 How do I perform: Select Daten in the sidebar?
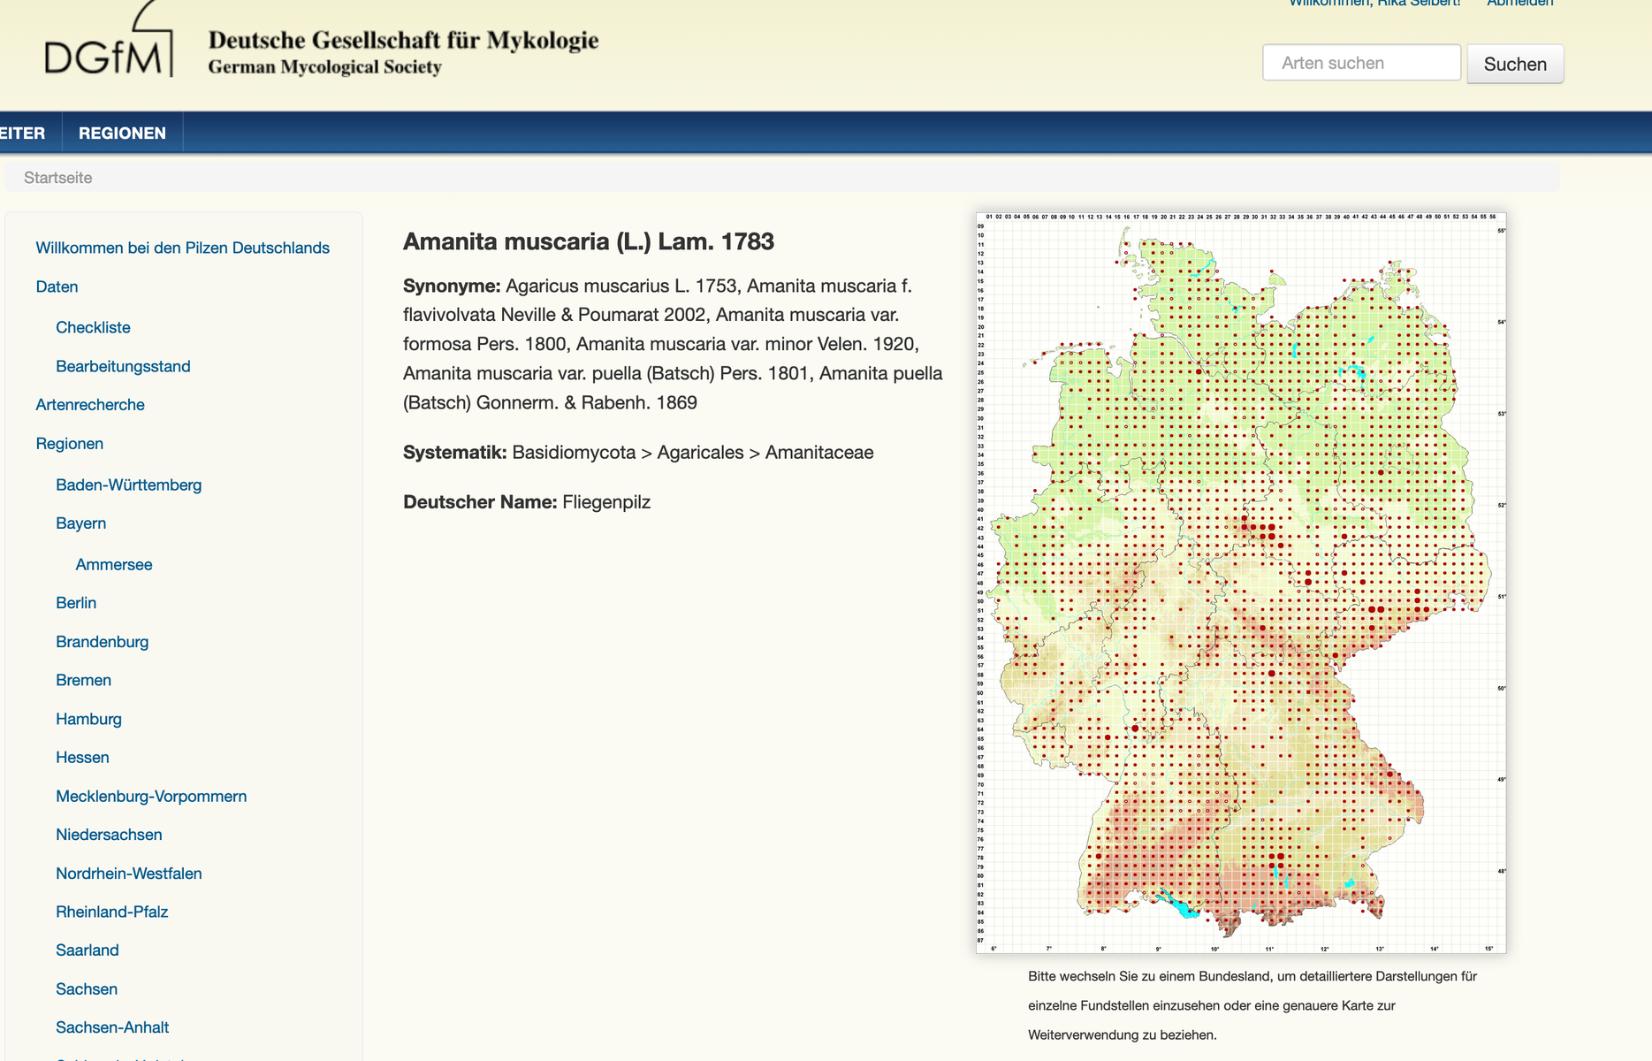point(57,286)
